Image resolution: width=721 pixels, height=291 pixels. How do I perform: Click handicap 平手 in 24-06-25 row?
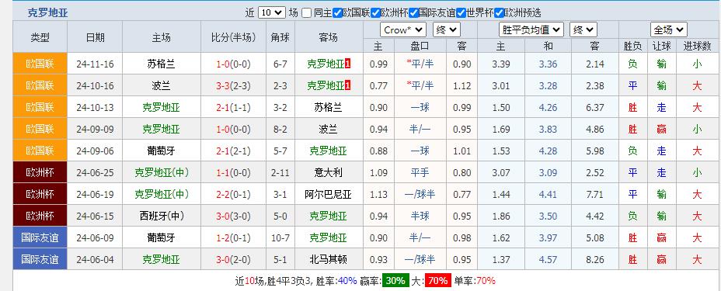pos(420,172)
